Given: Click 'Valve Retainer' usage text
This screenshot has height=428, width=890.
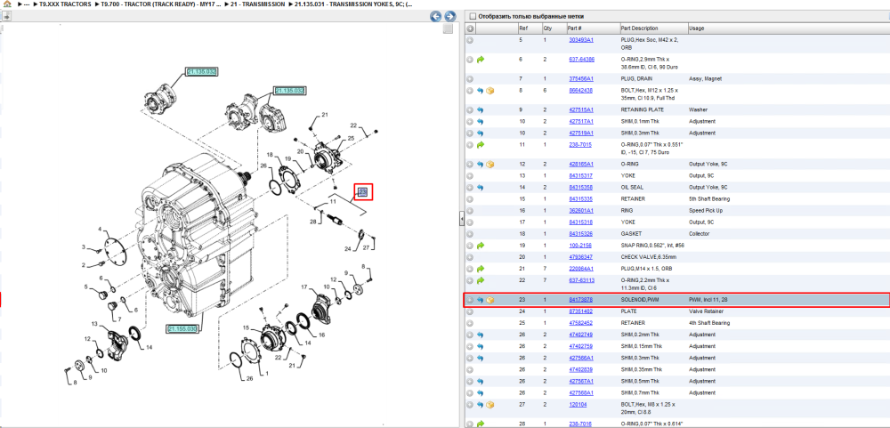Looking at the screenshot, I should [x=706, y=311].
